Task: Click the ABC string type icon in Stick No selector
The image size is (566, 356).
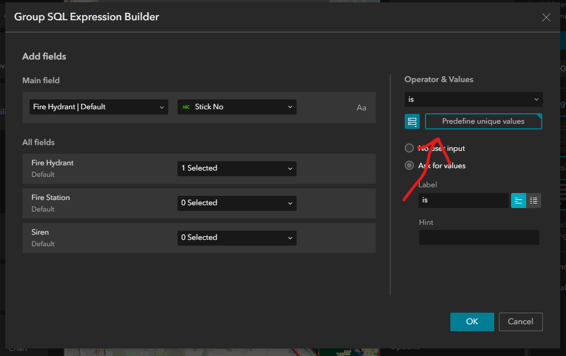Action: (x=186, y=106)
